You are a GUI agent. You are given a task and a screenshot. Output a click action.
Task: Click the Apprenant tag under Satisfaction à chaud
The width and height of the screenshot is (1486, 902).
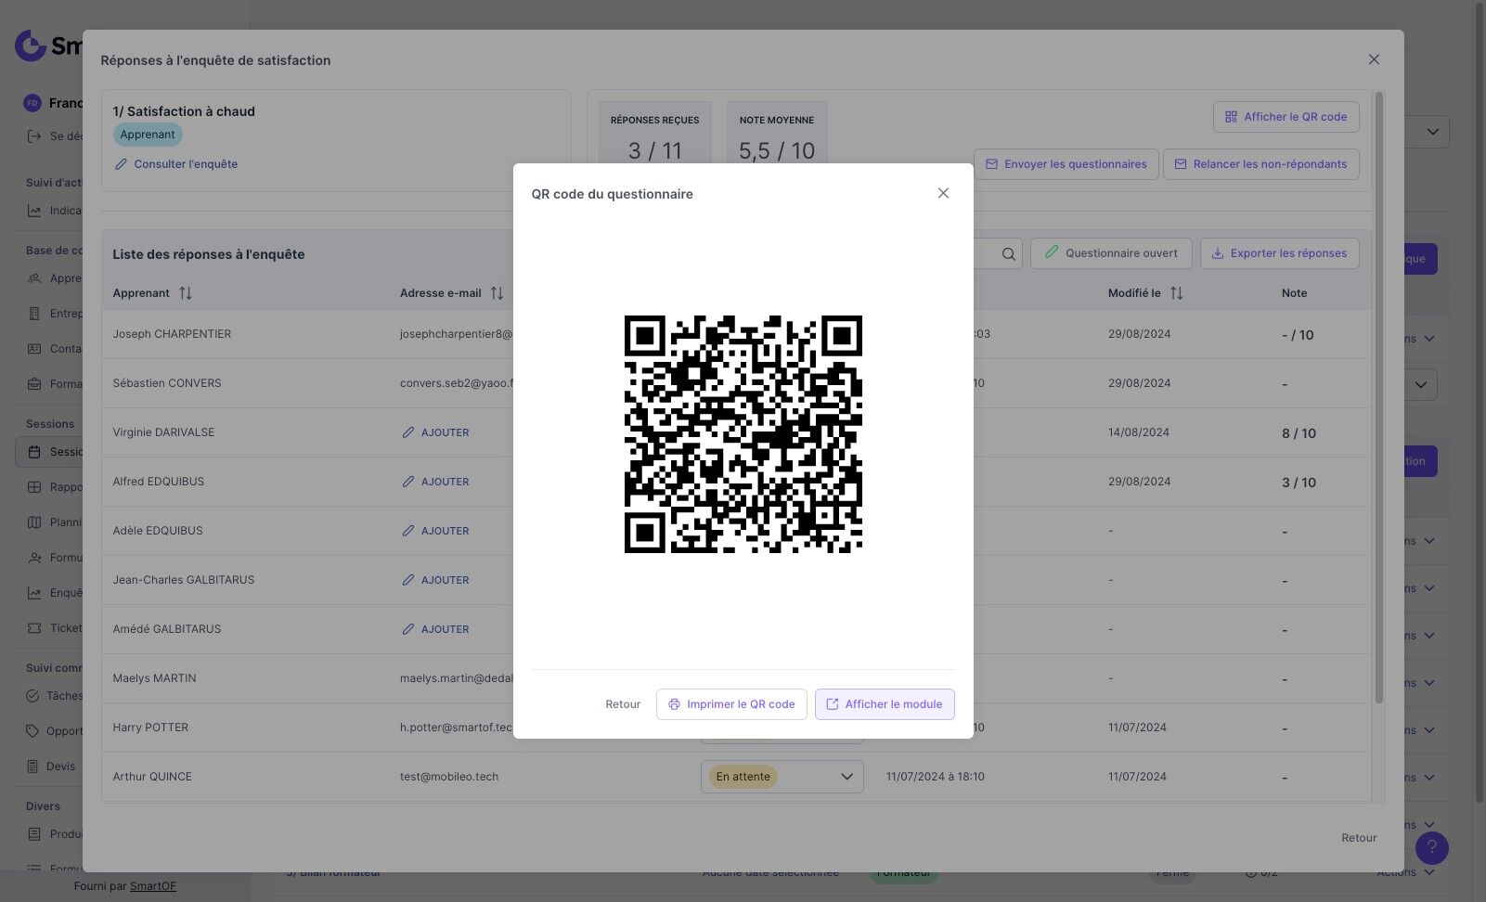click(x=148, y=135)
